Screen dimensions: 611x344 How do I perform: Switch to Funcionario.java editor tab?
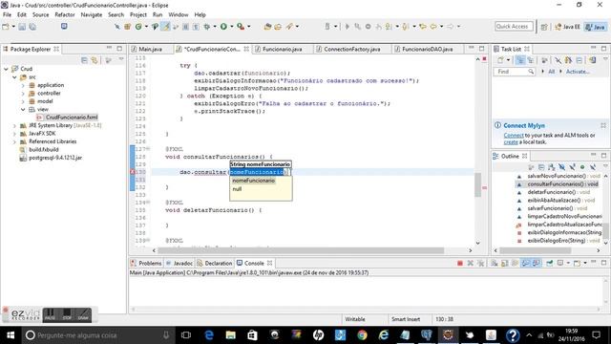282,49
